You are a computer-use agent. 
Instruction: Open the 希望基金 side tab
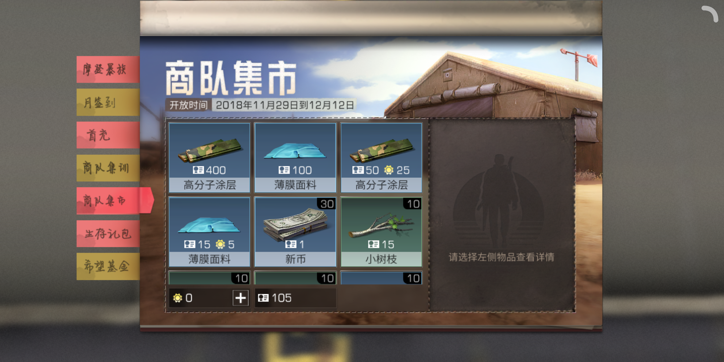(x=108, y=266)
